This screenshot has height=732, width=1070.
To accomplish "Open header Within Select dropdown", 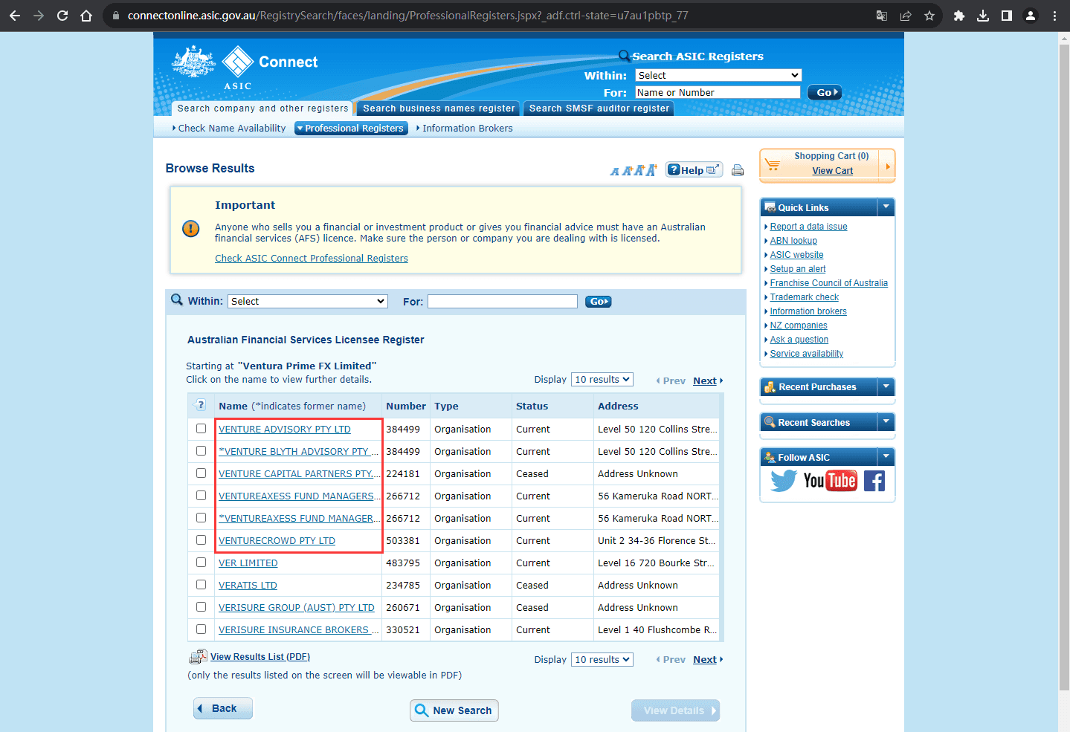I will [718, 75].
